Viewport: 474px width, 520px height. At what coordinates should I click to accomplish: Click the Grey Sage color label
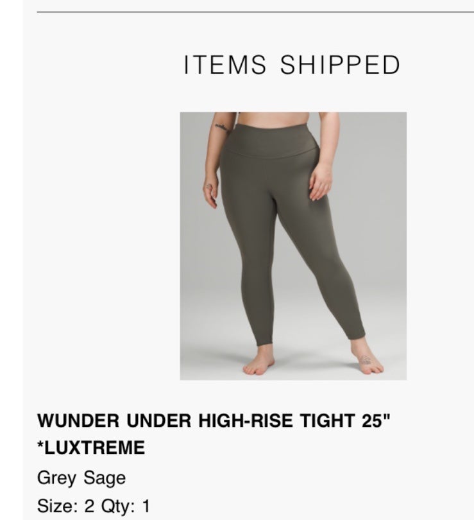coord(81,478)
